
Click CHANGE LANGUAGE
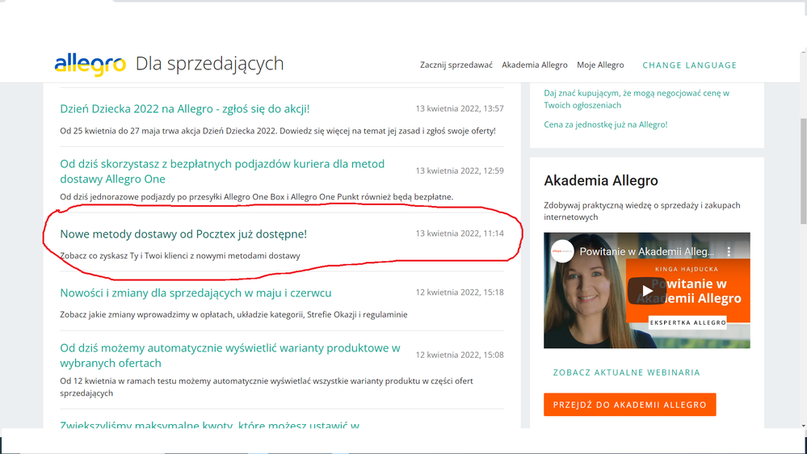coord(690,65)
